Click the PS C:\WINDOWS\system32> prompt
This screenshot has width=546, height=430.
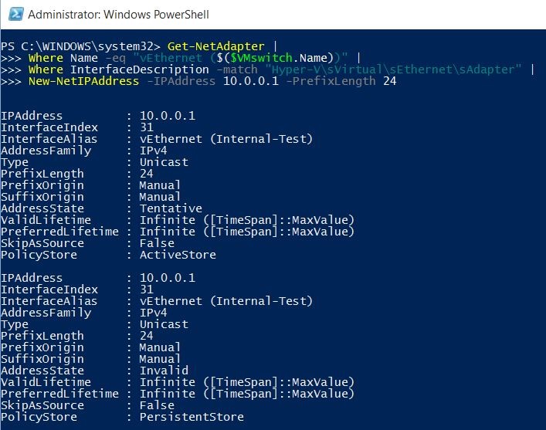[80, 46]
